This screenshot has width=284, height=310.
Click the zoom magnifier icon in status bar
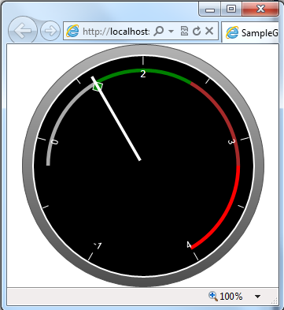(x=213, y=297)
